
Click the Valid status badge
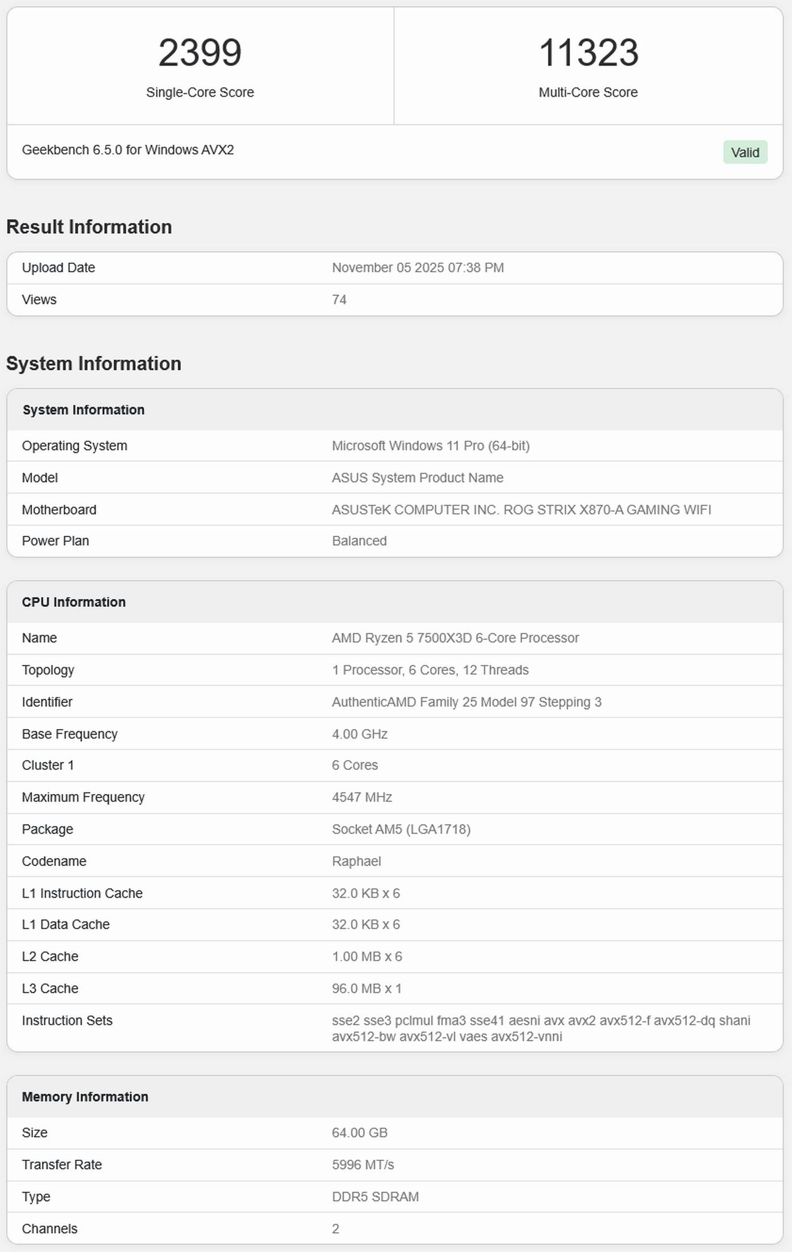[744, 152]
